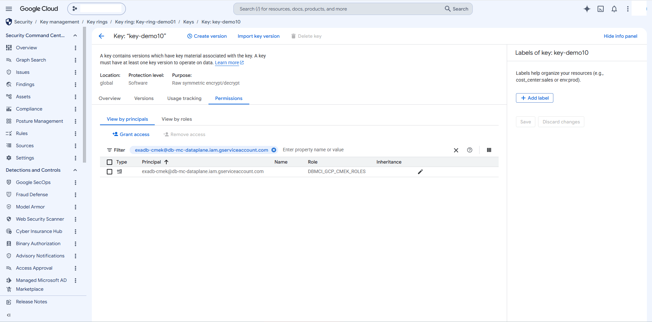Open more options for Settings

[76, 158]
